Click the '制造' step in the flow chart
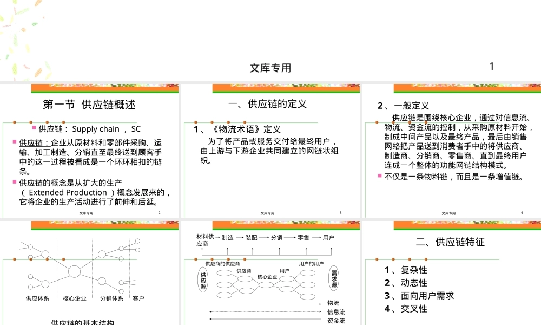The image size is (541, 325). [227, 238]
